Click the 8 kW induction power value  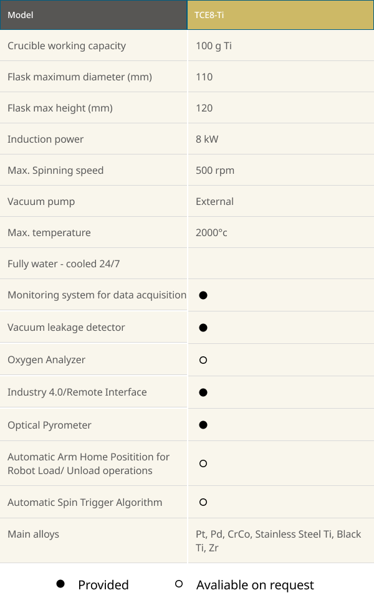tap(207, 139)
